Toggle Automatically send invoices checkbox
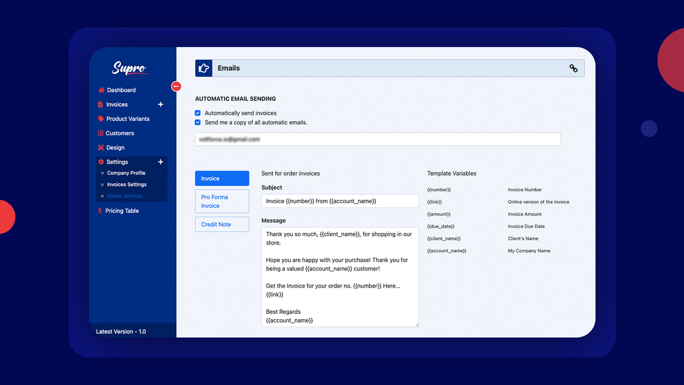The width and height of the screenshot is (684, 385). tap(198, 113)
